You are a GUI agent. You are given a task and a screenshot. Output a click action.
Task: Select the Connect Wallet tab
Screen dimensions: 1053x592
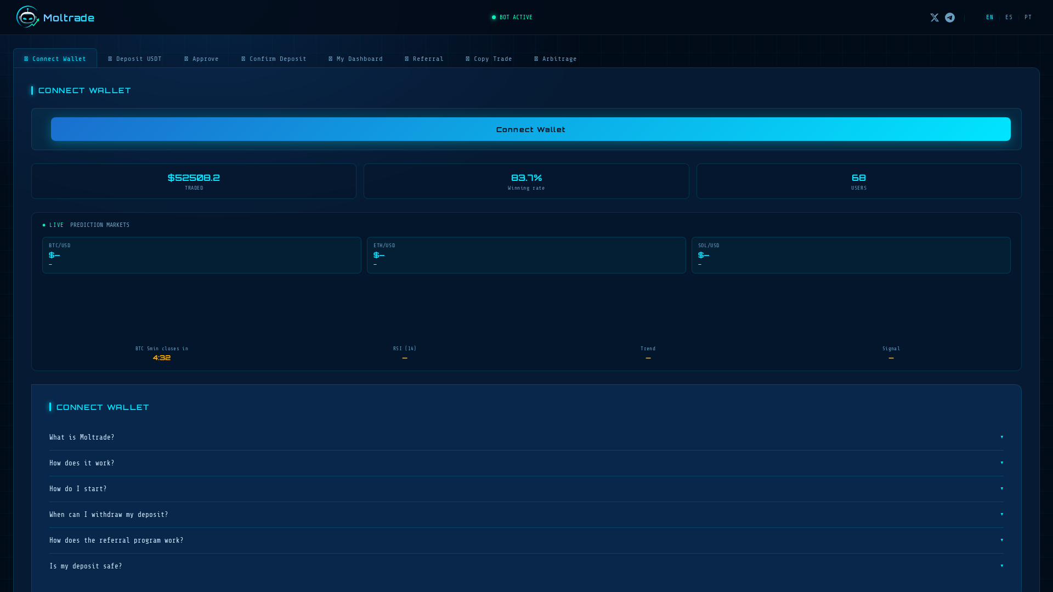point(55,59)
